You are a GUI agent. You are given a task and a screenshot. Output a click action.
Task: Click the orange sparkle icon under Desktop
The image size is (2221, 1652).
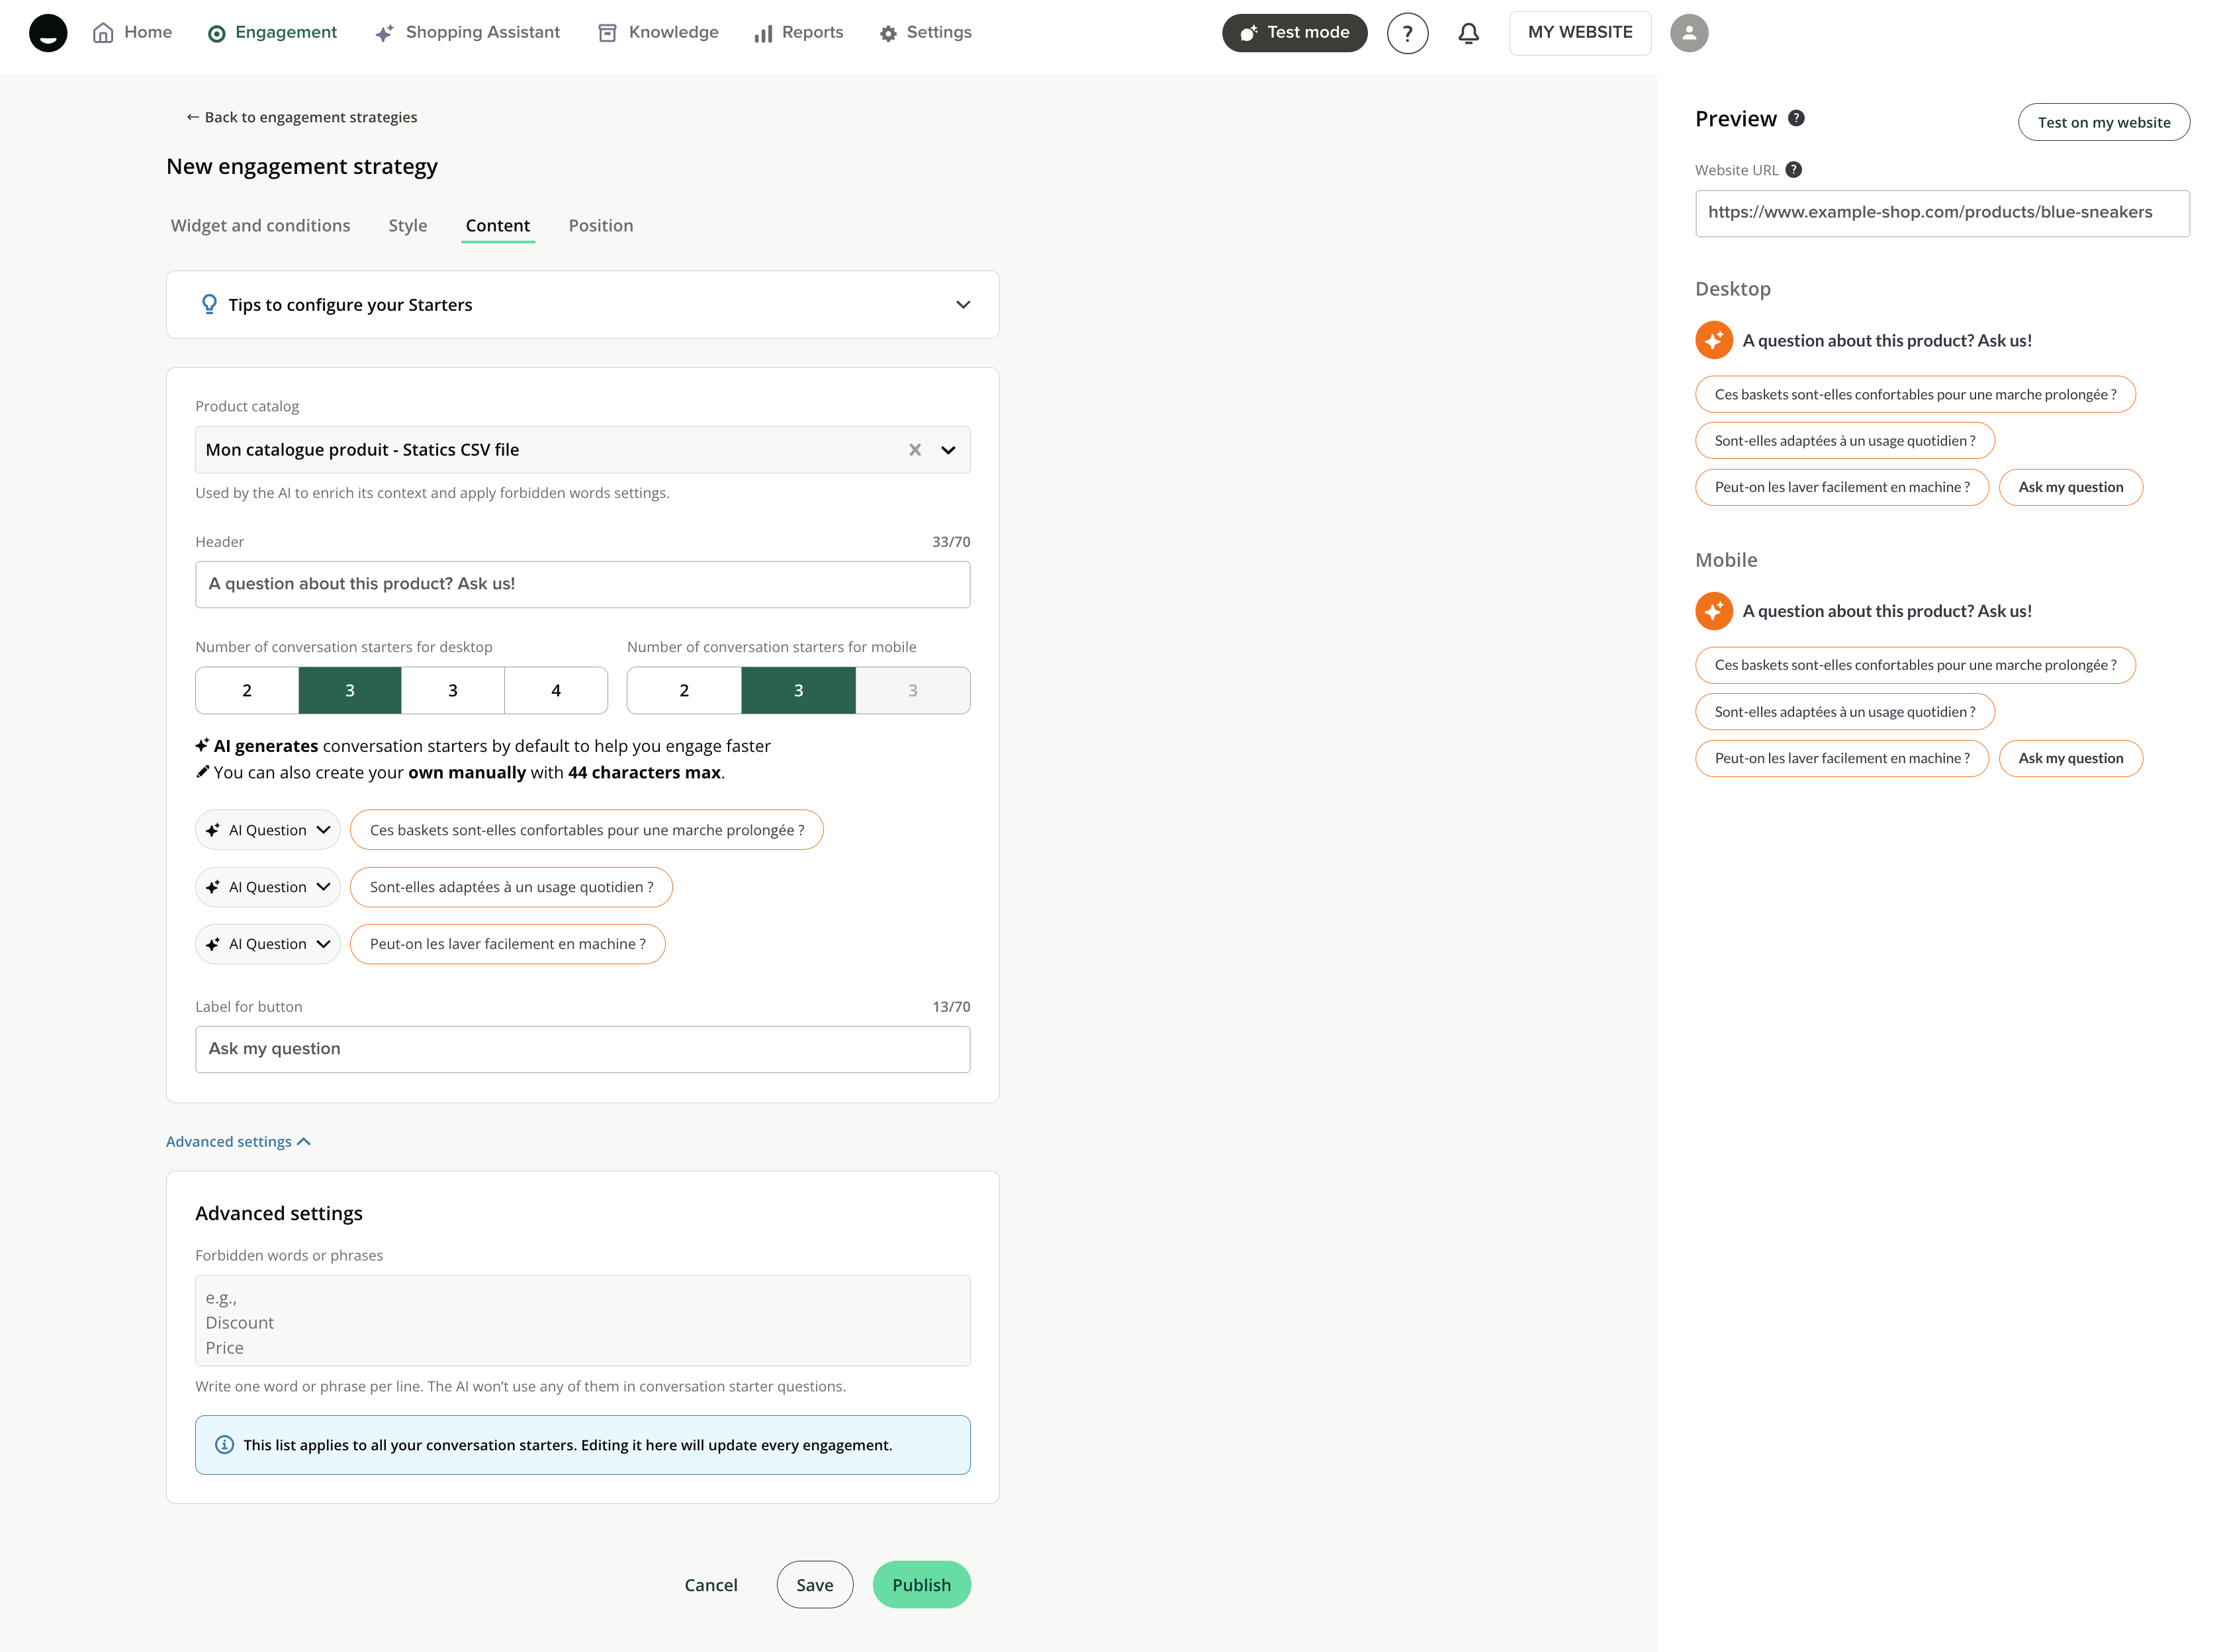(1714, 340)
